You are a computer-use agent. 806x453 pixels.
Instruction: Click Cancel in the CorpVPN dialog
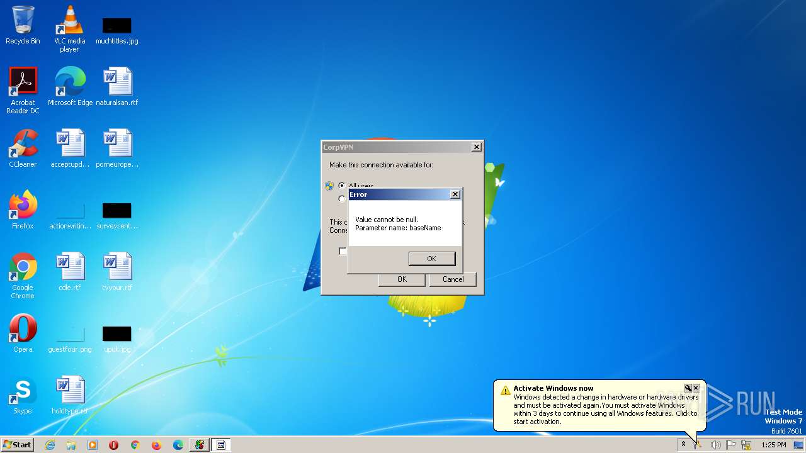[x=453, y=279]
